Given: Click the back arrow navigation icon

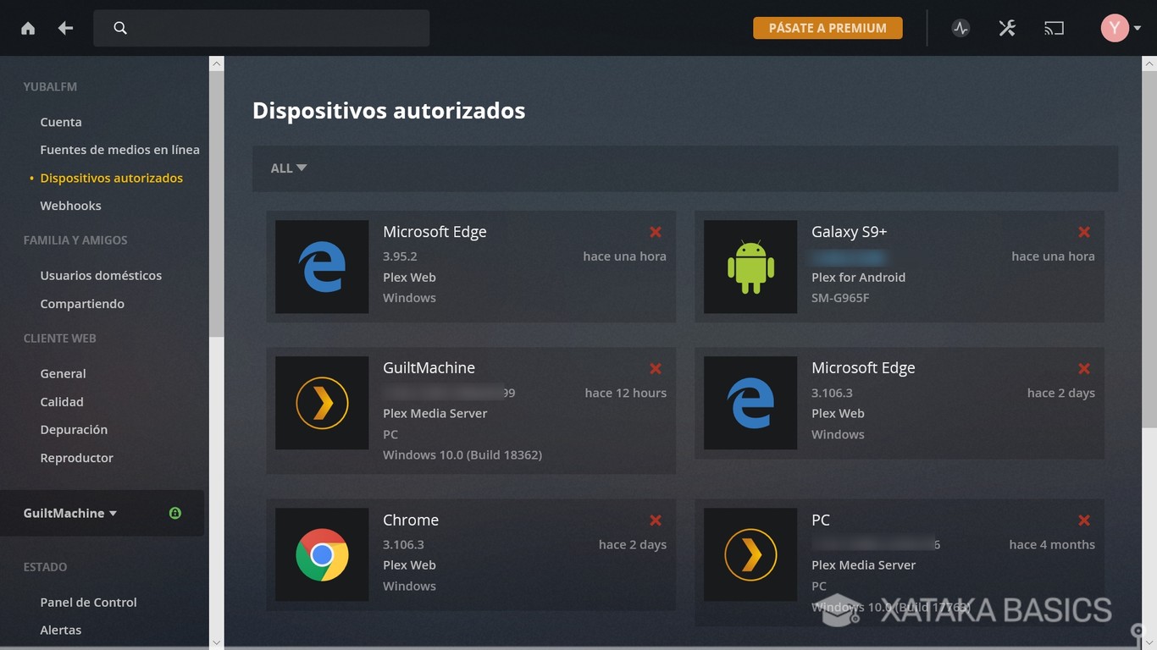Looking at the screenshot, I should [64, 27].
